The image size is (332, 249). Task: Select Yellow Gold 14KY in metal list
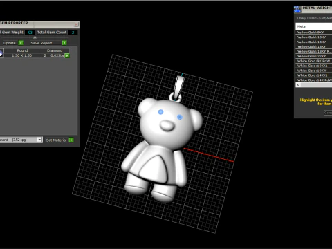tap(314, 41)
